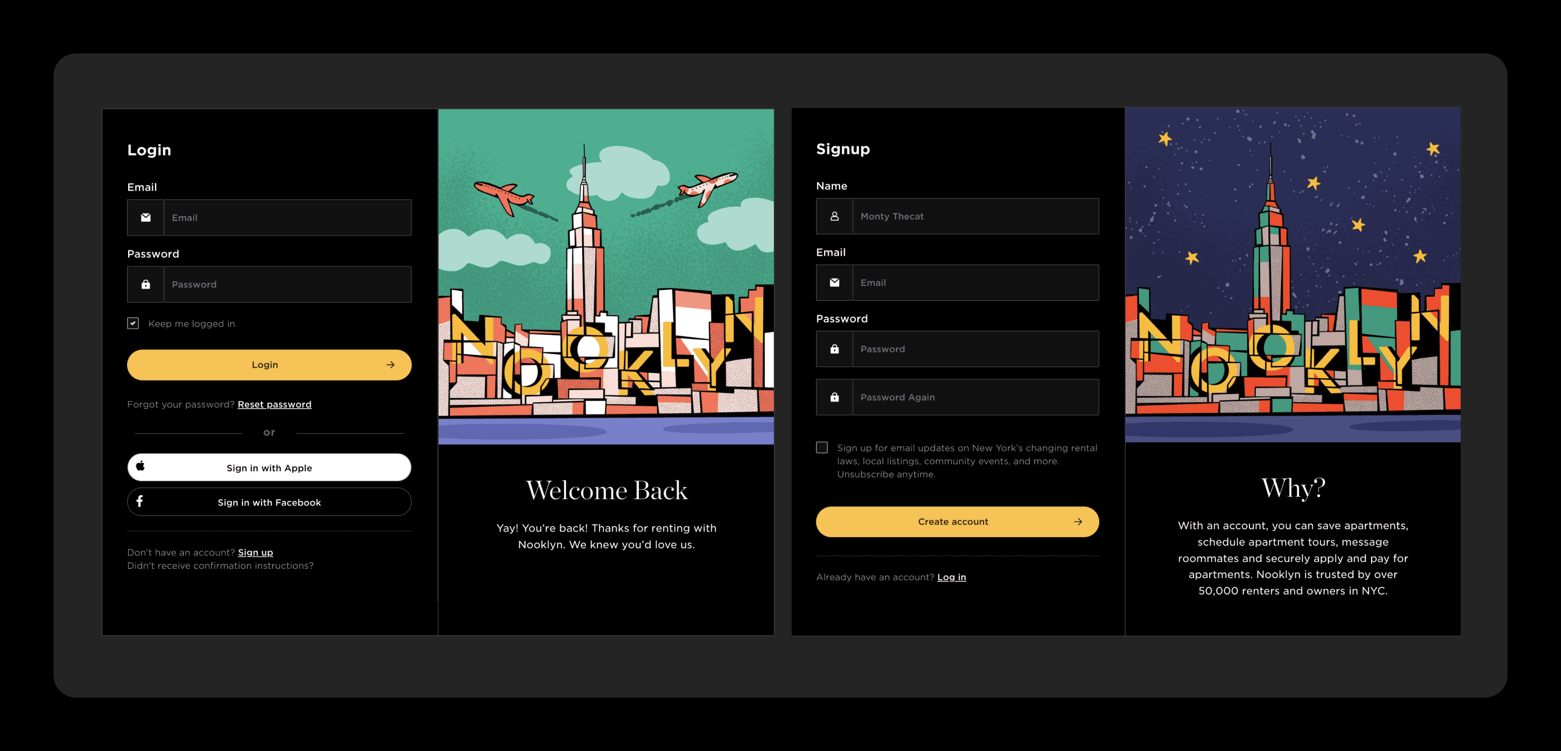Open the Sign up link

coord(255,552)
